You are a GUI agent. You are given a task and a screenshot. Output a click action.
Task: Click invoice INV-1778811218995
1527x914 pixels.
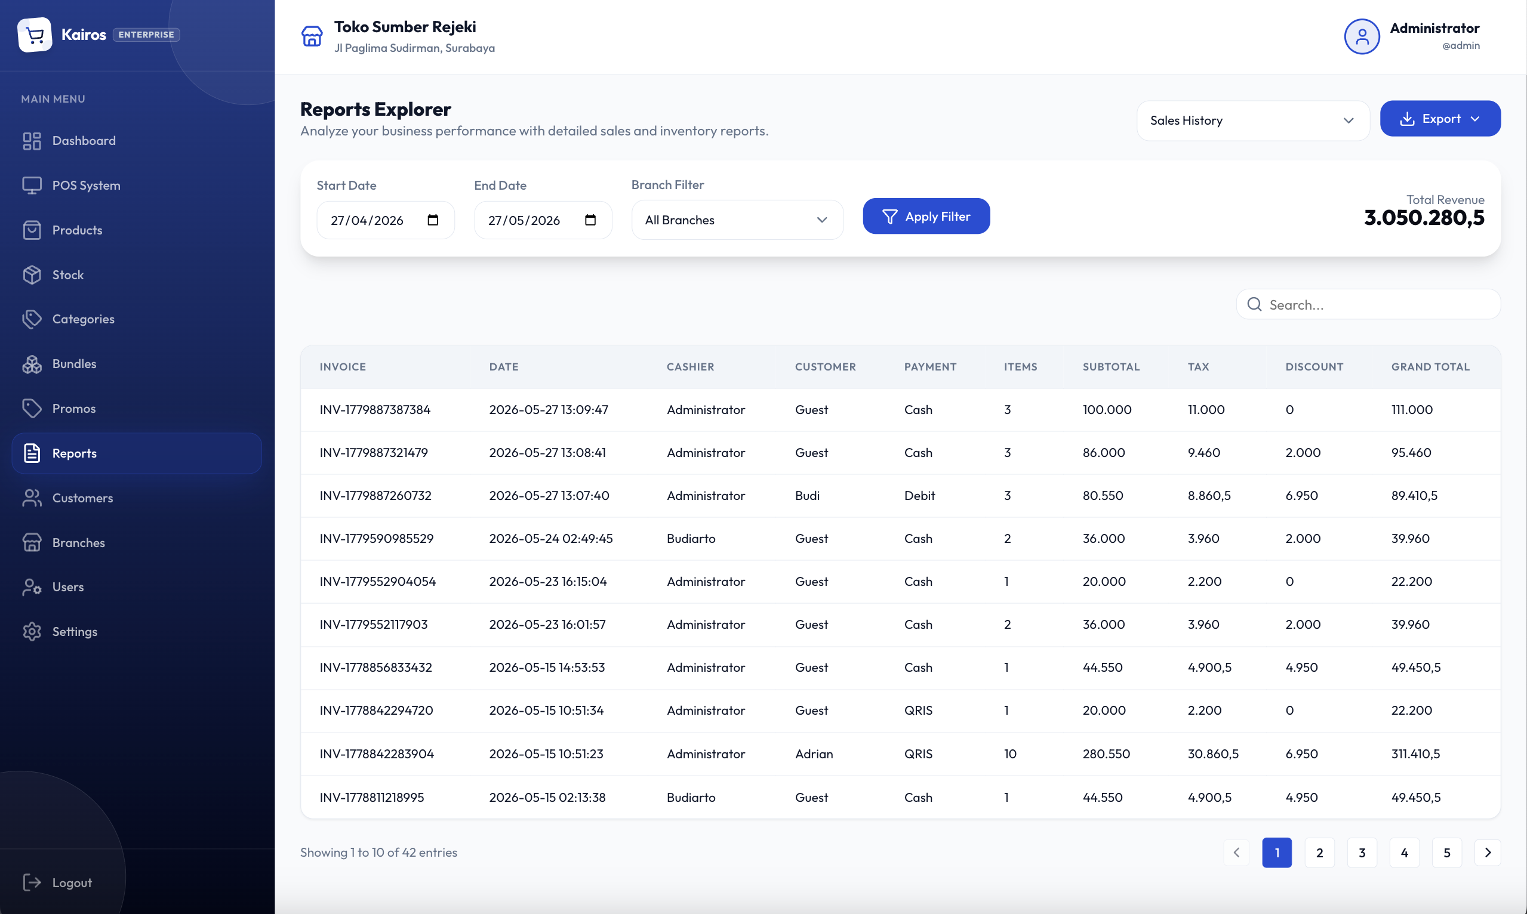coord(371,797)
